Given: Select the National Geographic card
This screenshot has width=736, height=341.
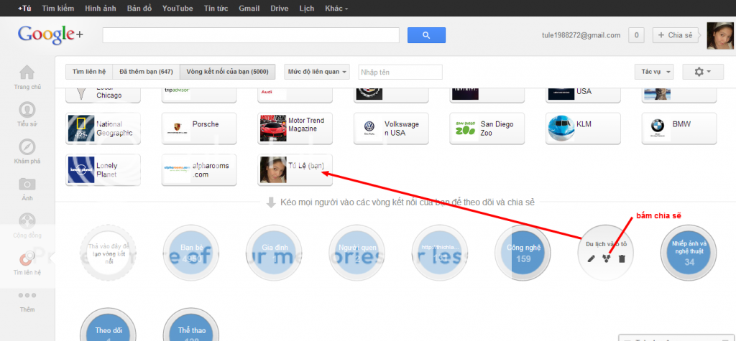Looking at the screenshot, I should (103, 129).
